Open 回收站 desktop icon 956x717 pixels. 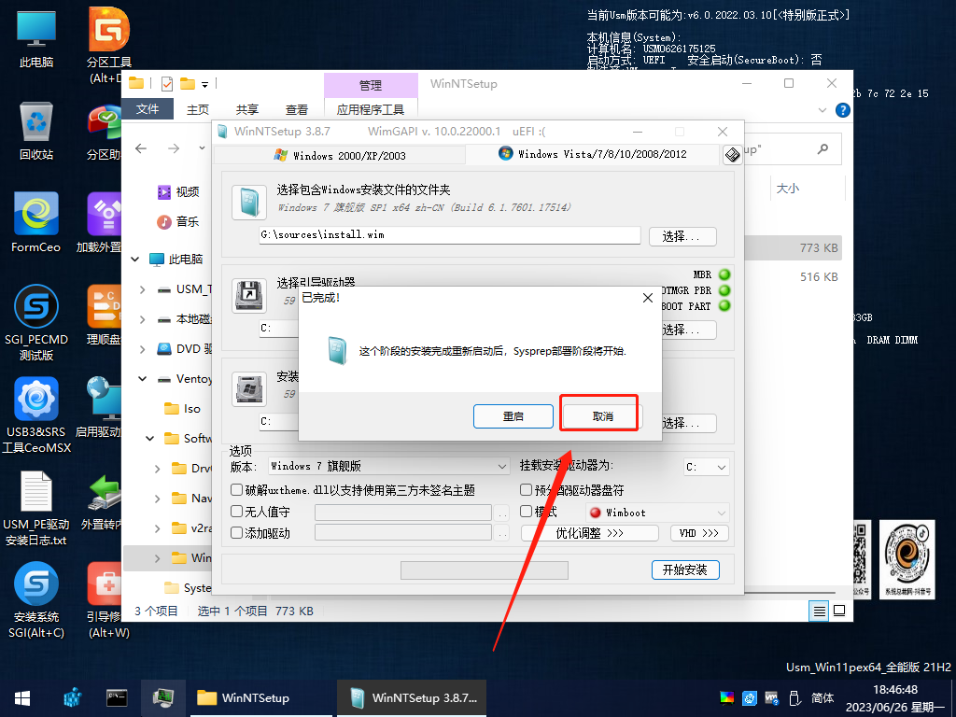36,131
